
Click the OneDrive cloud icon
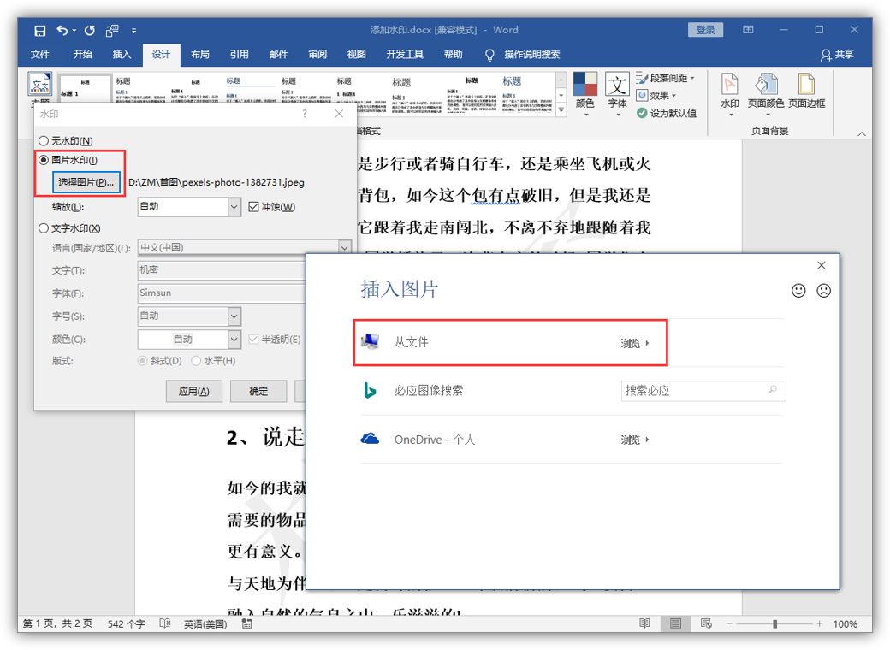[x=370, y=439]
